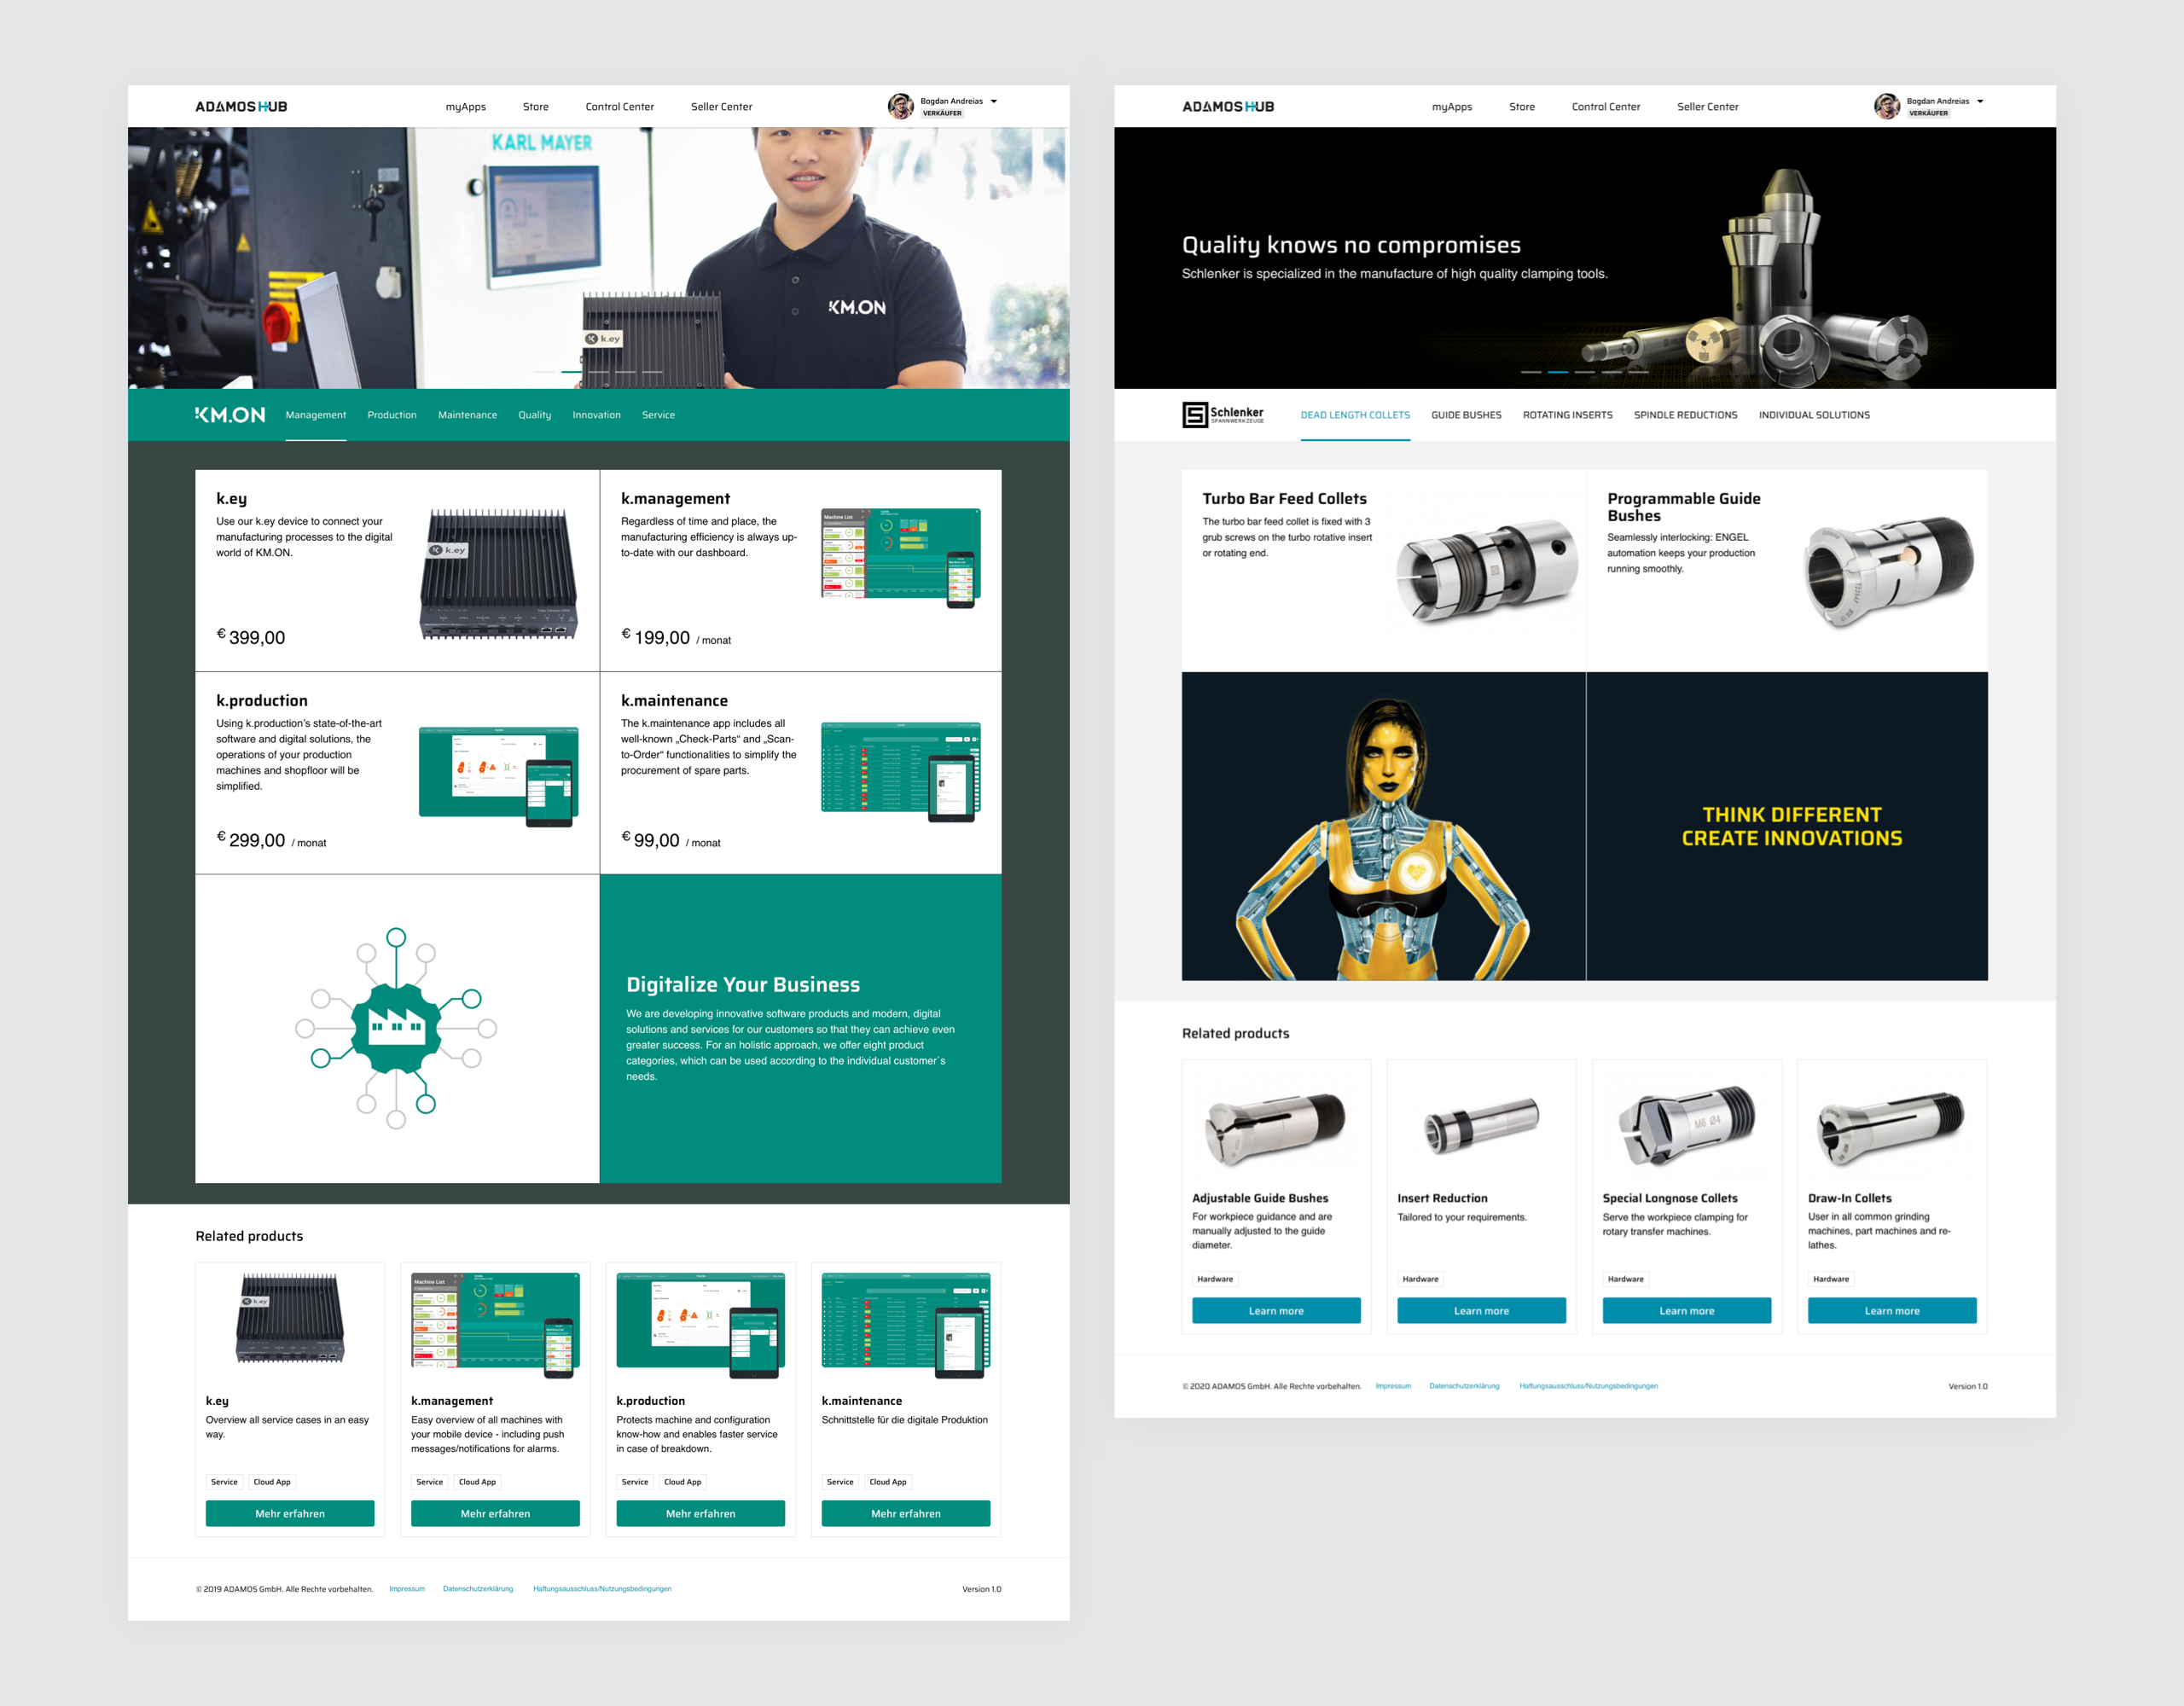Screen dimensions: 2184x1706
Task: Click the yellow robot woman banner image
Action: click(x=1383, y=826)
